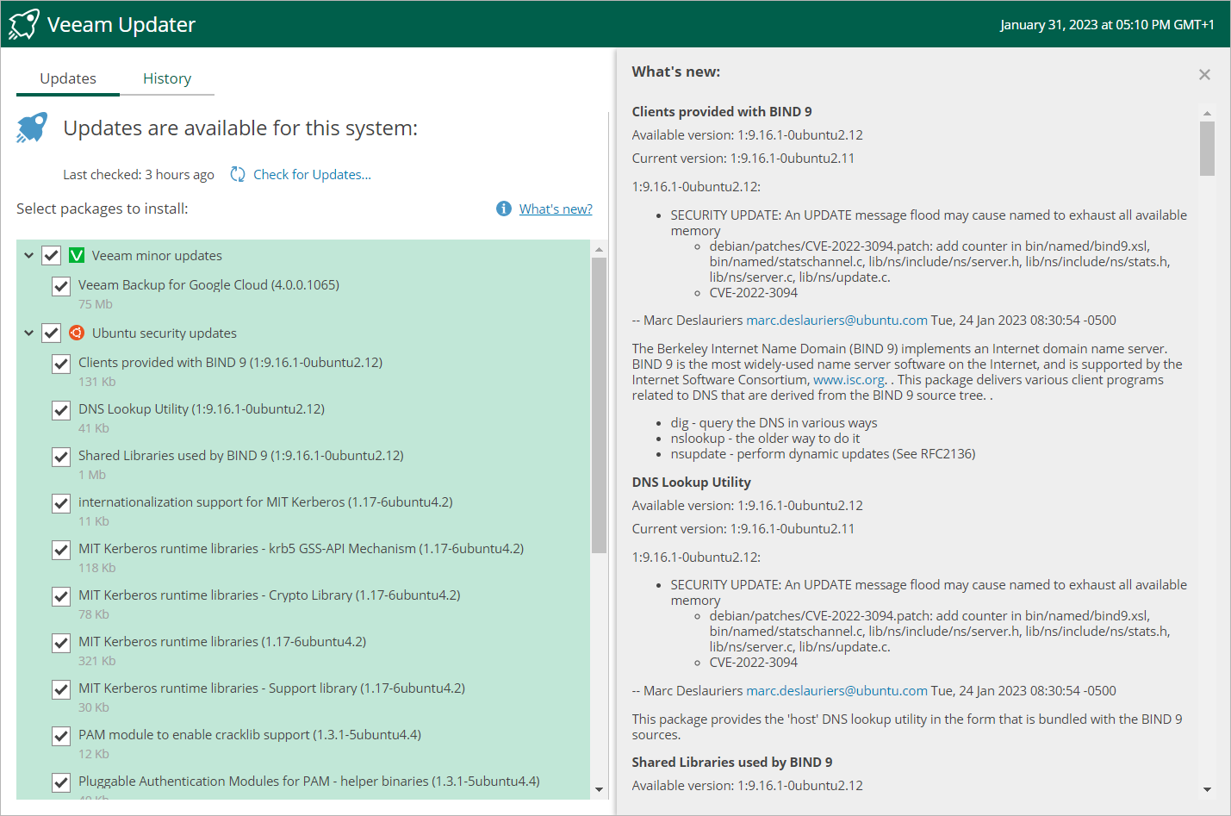The image size is (1231, 816).
Task: Click the package list scroll down arrow
Action: (x=599, y=789)
